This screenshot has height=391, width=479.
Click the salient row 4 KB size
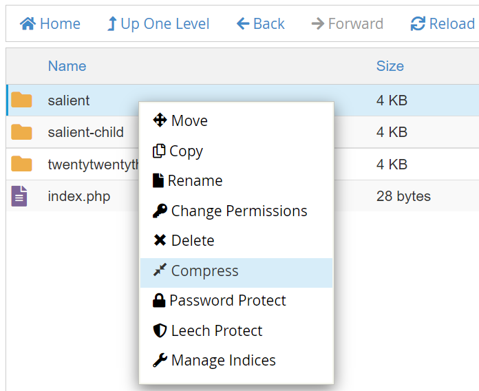tap(392, 101)
